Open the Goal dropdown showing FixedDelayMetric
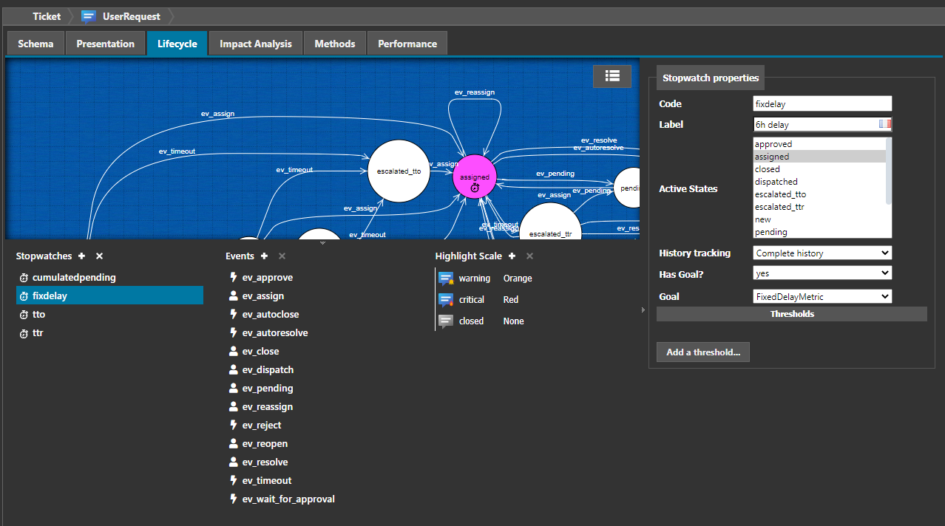The image size is (945, 526). [x=822, y=297]
